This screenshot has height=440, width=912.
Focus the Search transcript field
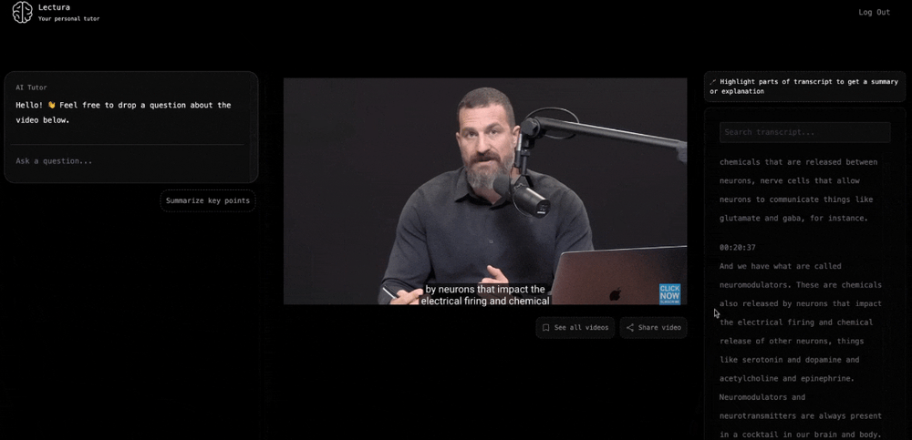(x=804, y=132)
